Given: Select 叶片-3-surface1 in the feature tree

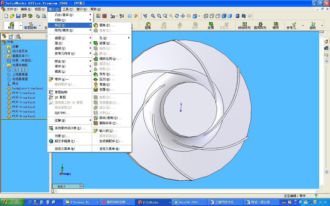Looking at the screenshot, I should tap(24, 102).
